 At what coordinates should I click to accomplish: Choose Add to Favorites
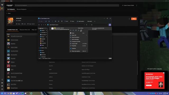pyautogui.click(x=78, y=39)
